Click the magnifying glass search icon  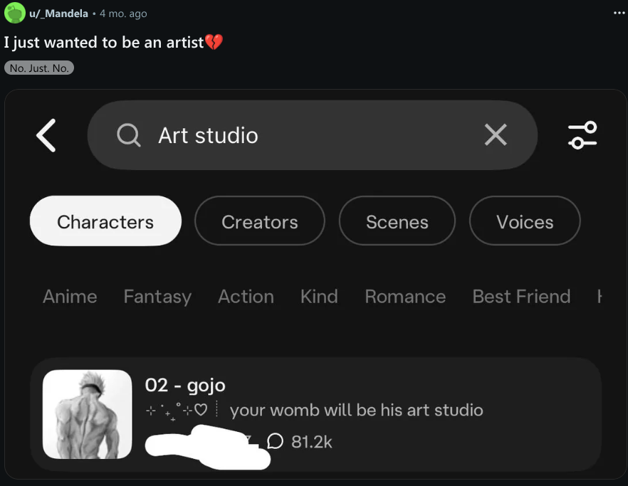129,135
